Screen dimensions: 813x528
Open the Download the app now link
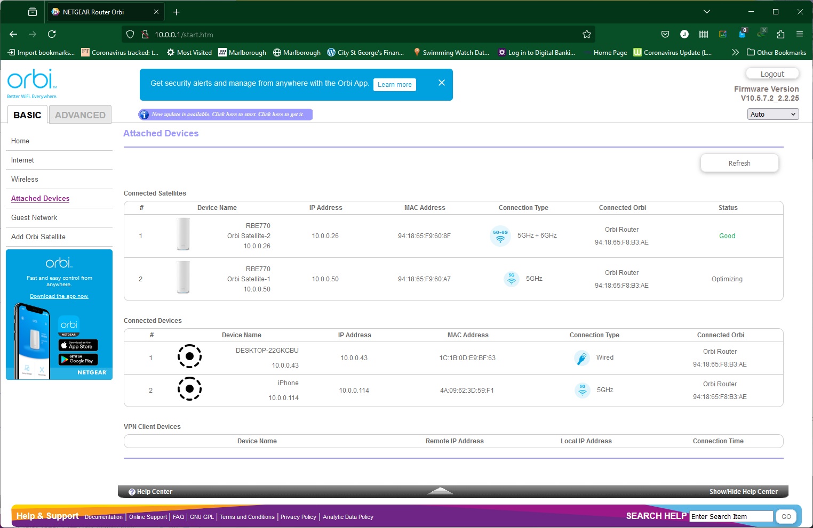click(x=59, y=296)
